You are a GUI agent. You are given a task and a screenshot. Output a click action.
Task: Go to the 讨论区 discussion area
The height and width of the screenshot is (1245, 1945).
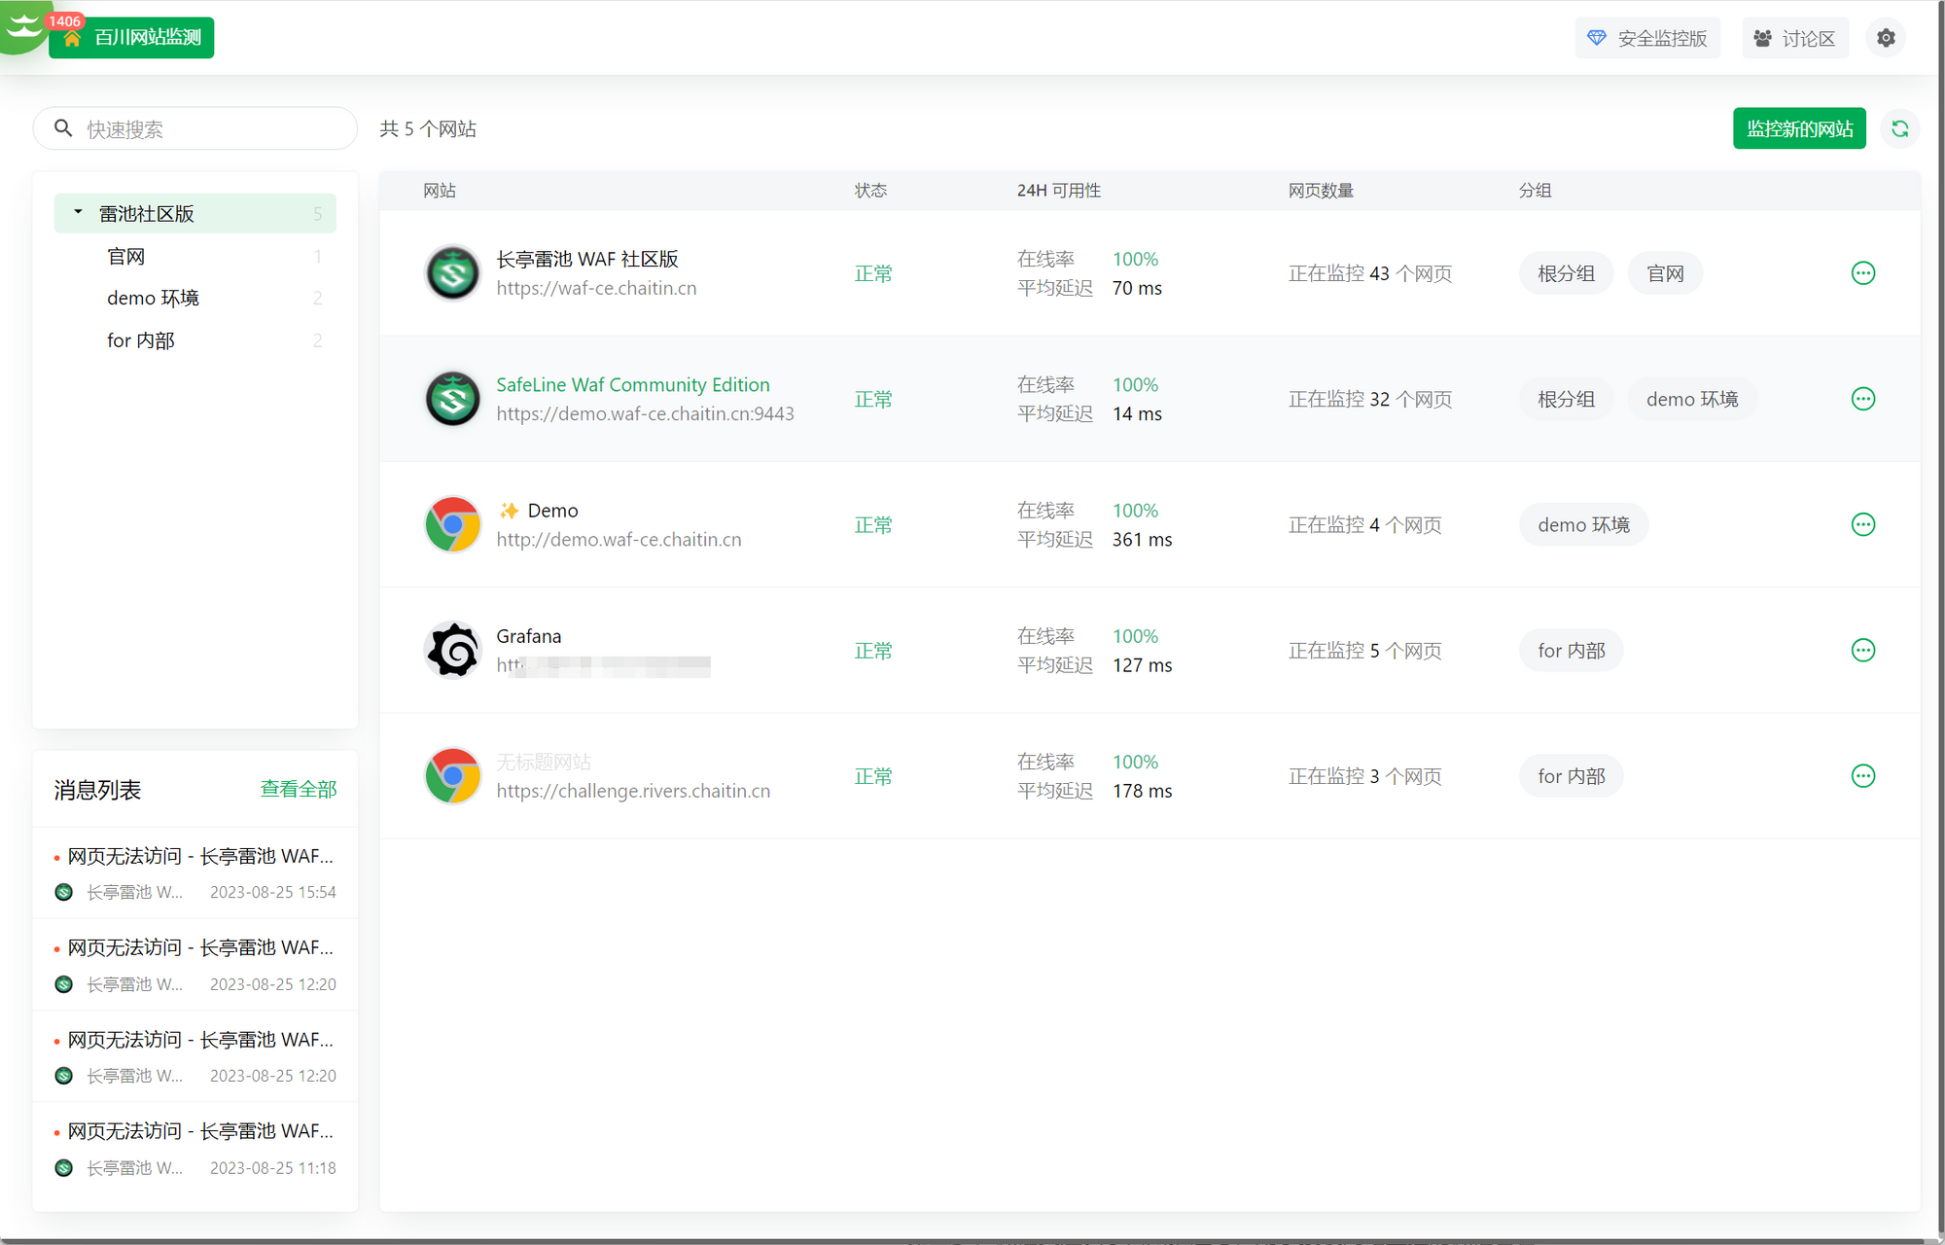point(1794,38)
